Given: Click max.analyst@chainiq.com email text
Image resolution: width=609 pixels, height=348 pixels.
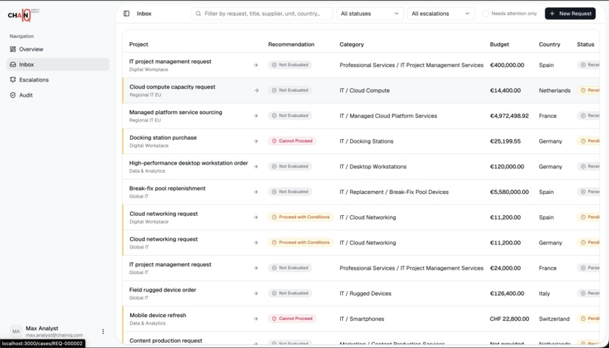Looking at the screenshot, I should click(54, 335).
